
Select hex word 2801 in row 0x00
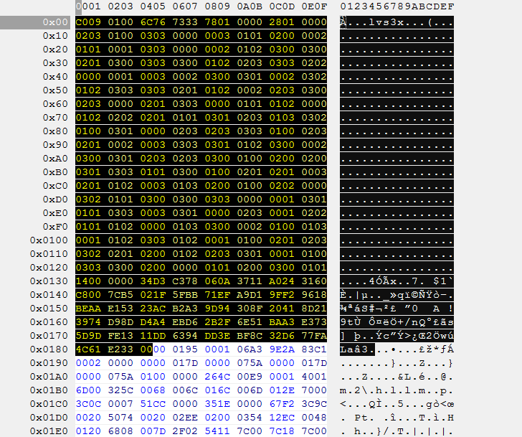click(282, 22)
